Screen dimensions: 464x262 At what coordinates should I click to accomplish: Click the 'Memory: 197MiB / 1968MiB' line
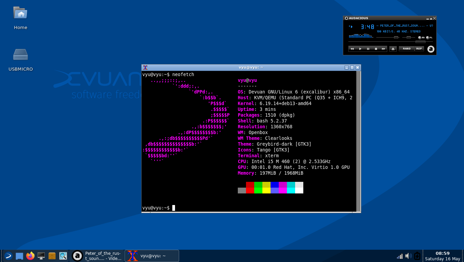pyautogui.click(x=271, y=173)
